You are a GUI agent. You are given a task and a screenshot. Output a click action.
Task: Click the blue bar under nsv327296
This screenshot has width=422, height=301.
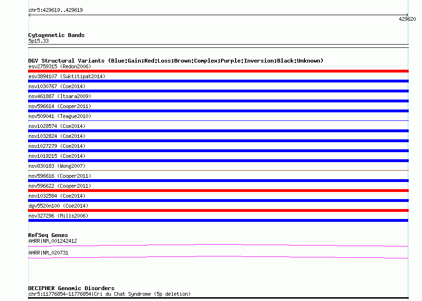218,220
